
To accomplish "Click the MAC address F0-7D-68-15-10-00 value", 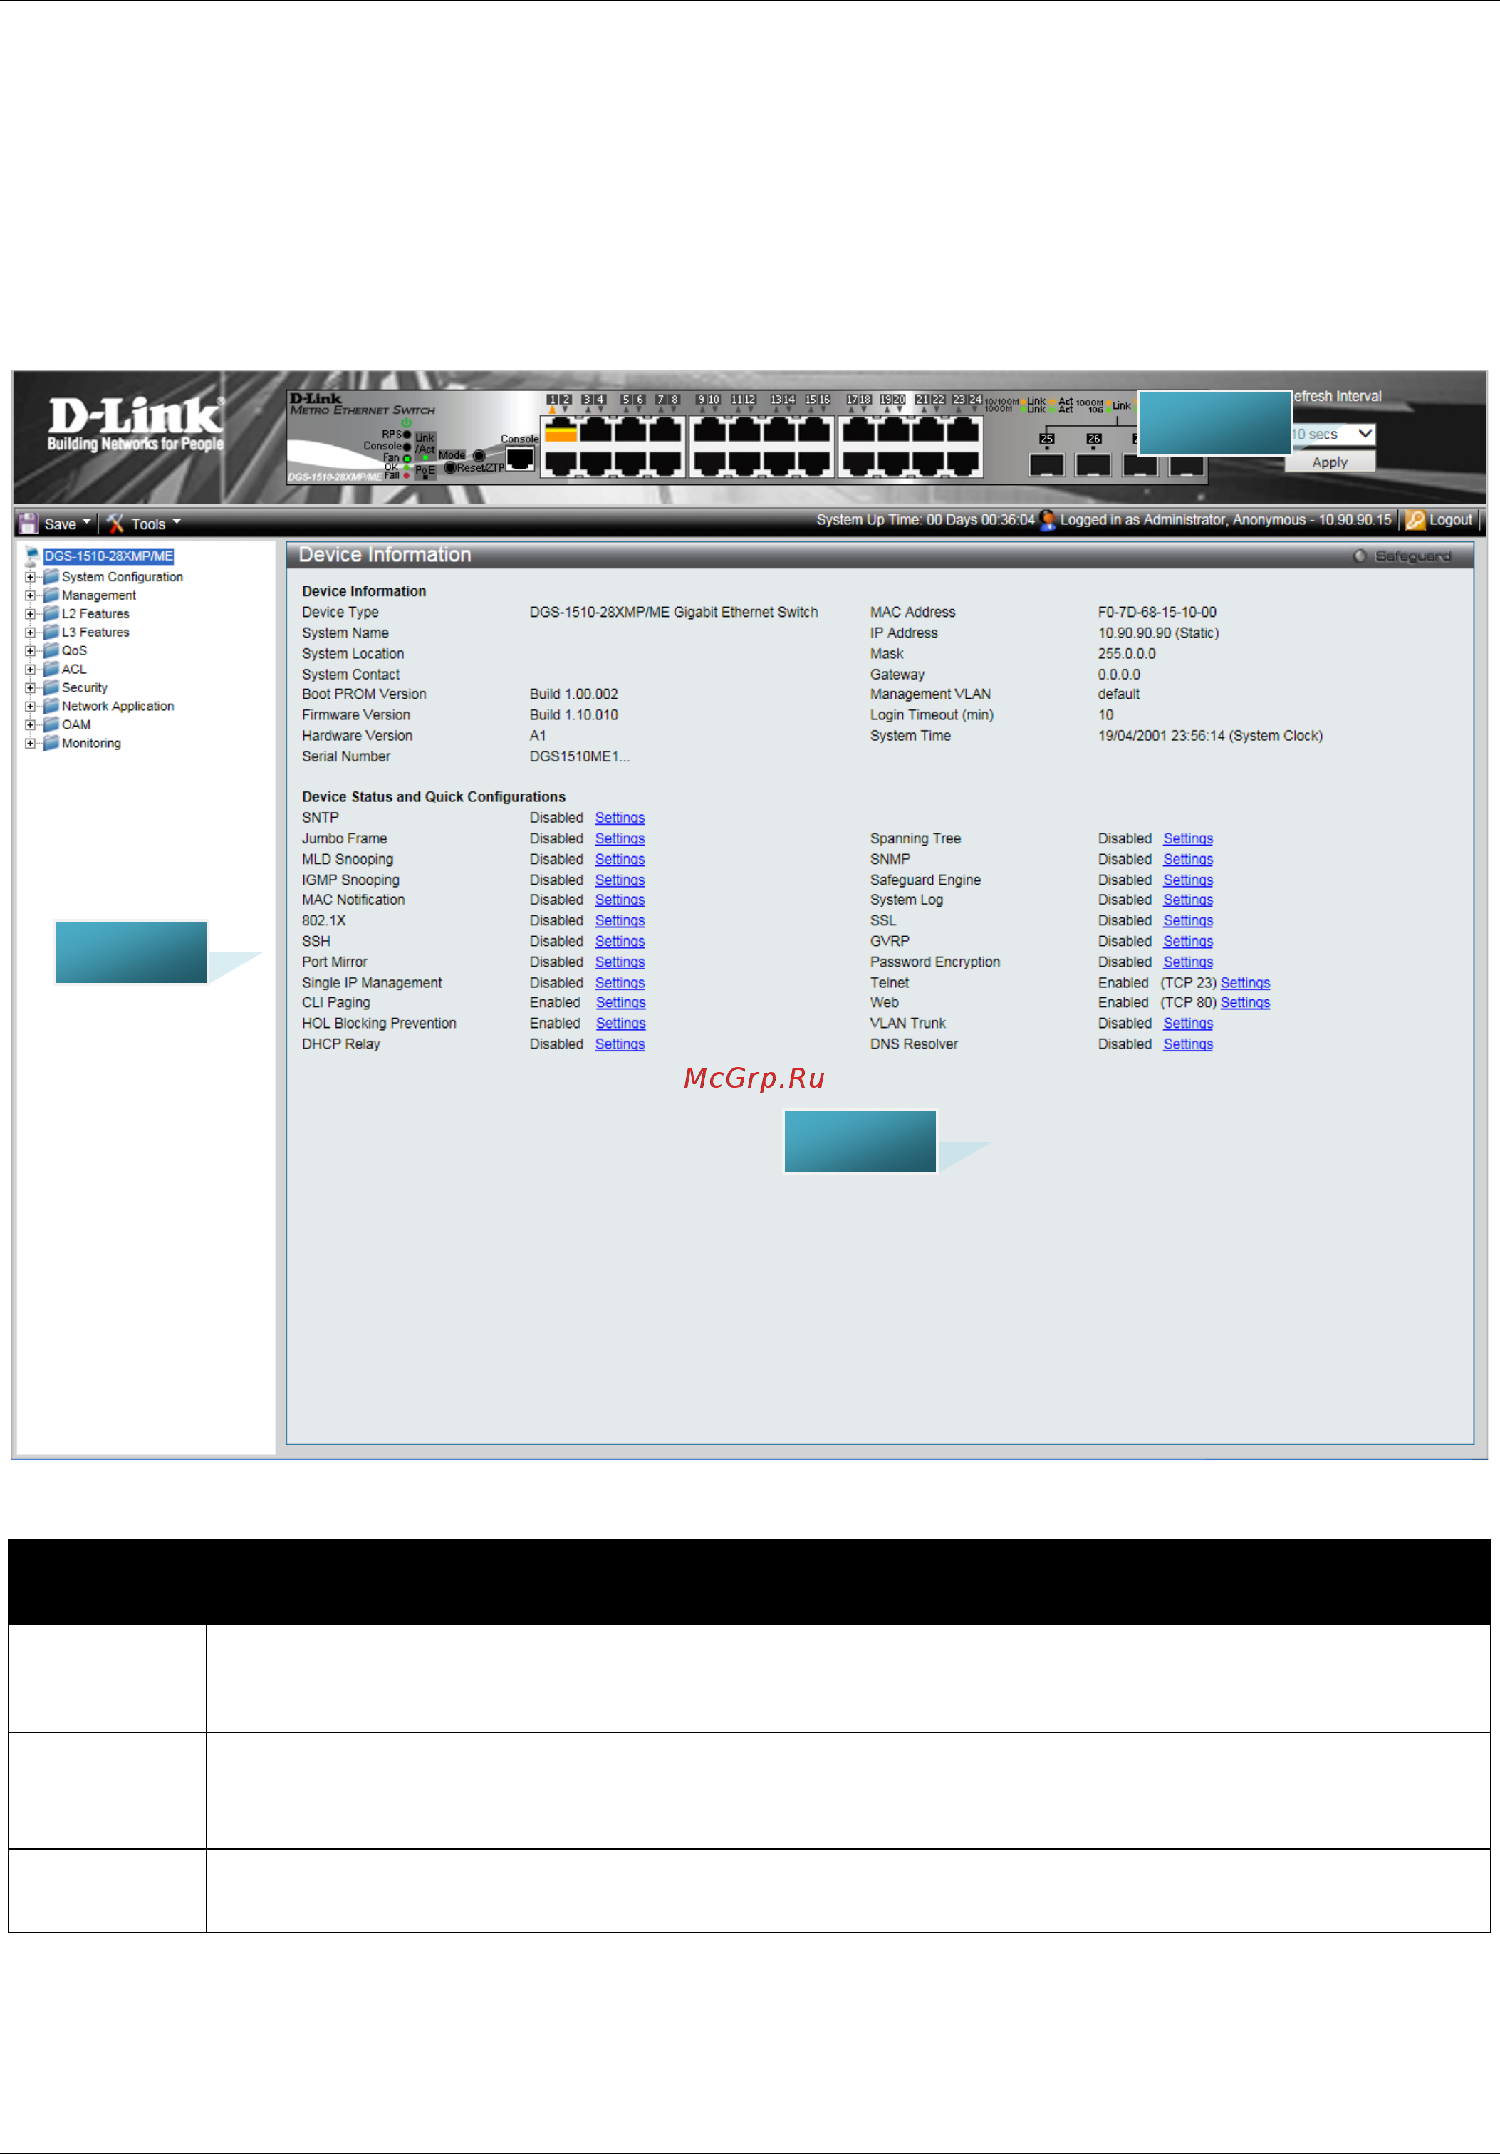I will click(1157, 613).
